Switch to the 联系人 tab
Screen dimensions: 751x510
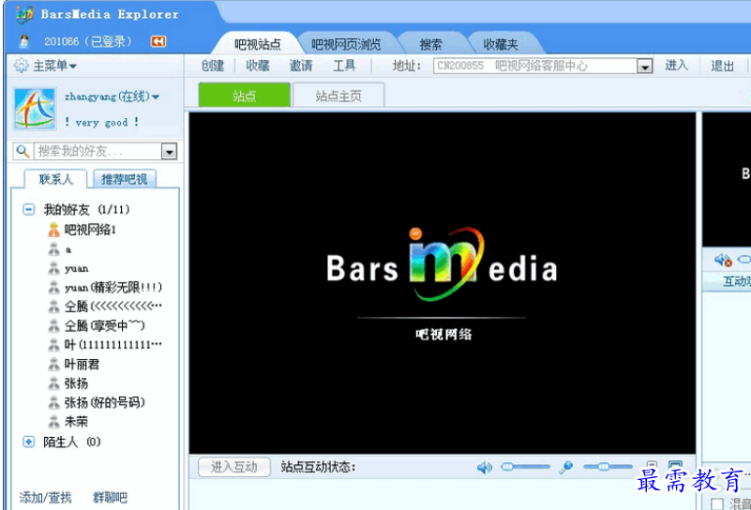(56, 179)
